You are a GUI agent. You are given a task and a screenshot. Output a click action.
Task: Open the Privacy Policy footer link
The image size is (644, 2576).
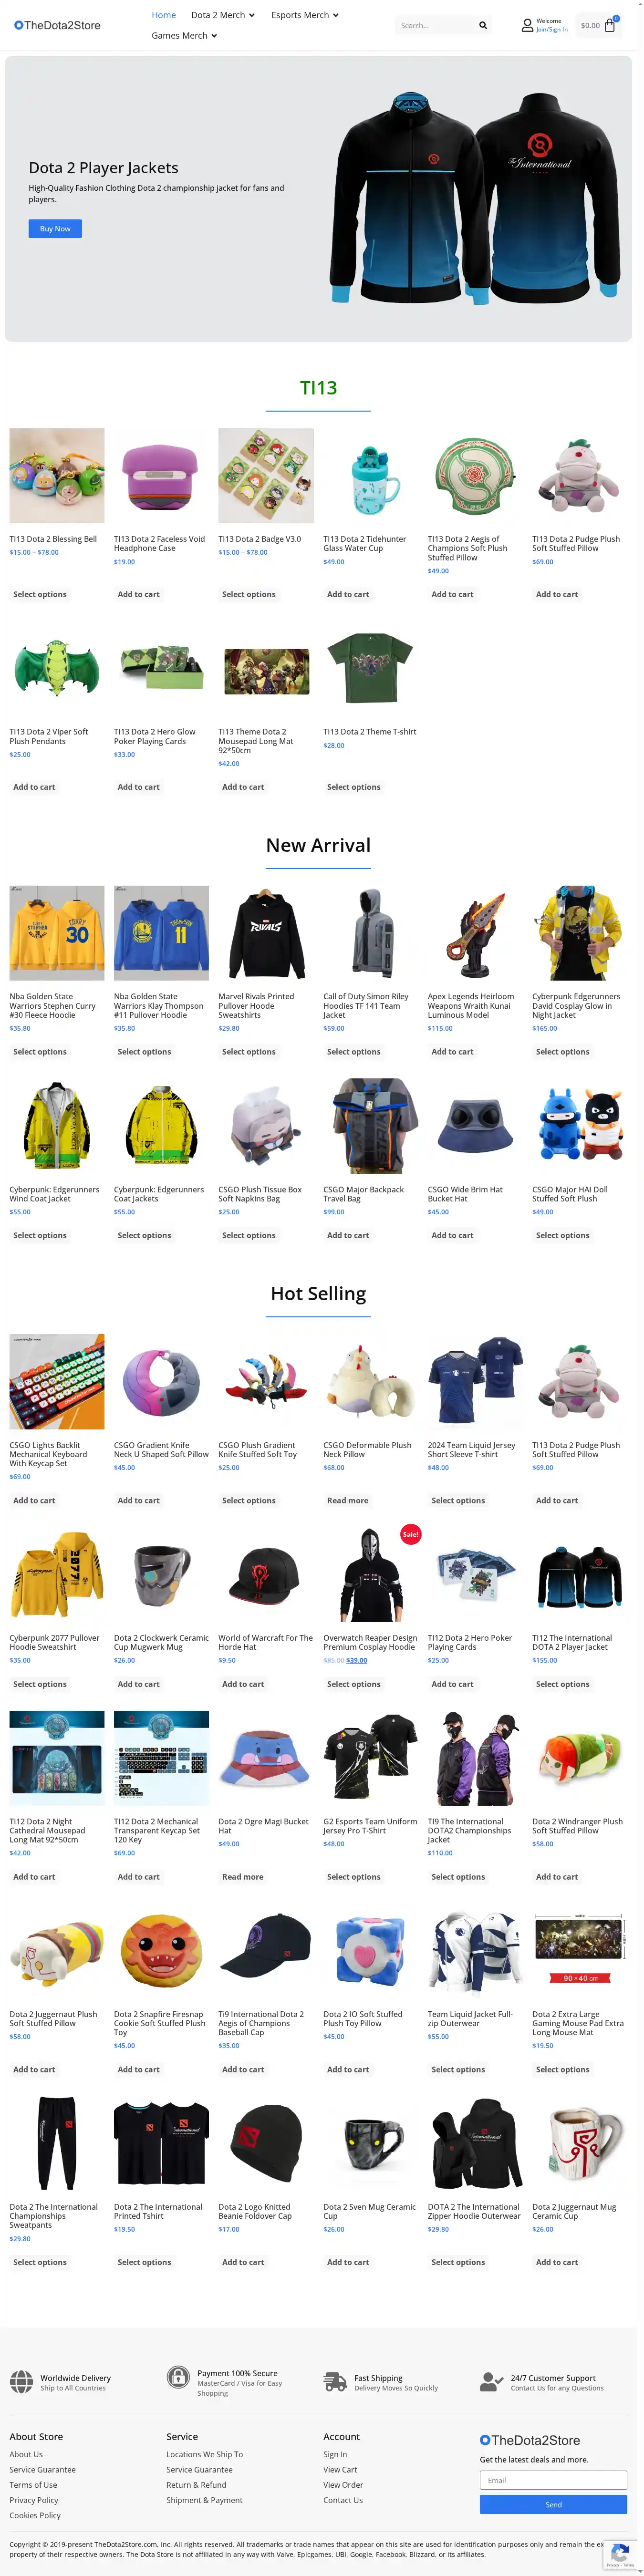34,2500
